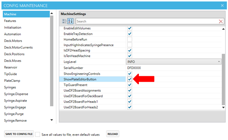This screenshot has height=140, width=228.
Task: Select the IsDF2HeadSpacing property name
Action: (x=77, y=51)
